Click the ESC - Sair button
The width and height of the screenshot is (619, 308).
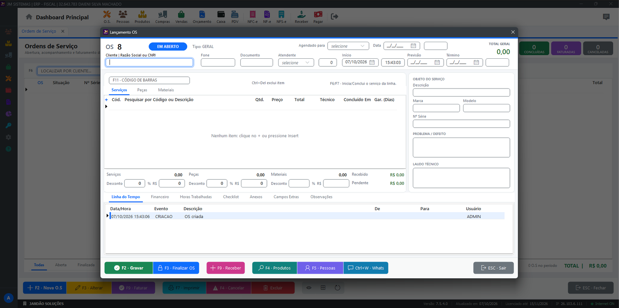tap(494, 268)
